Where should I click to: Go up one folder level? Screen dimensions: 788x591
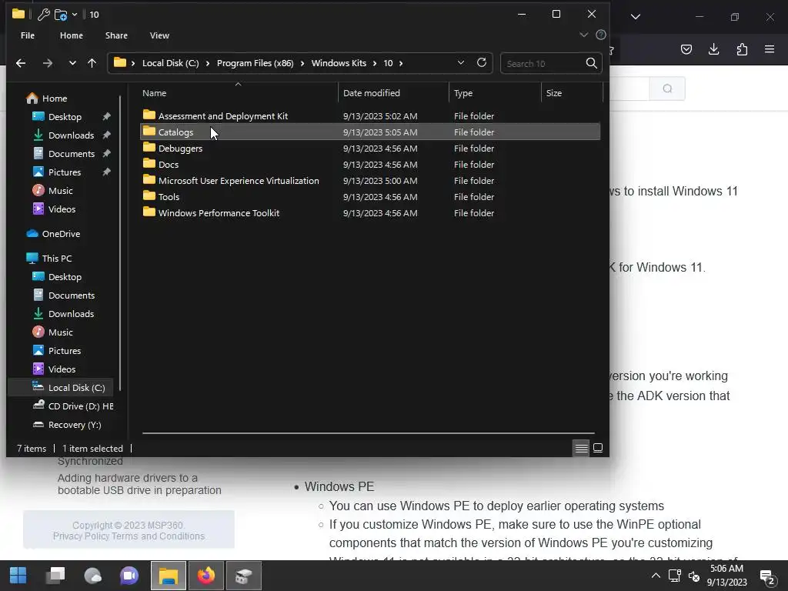[x=92, y=63]
